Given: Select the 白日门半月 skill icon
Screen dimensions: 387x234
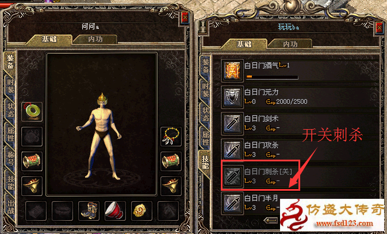Looking at the screenshot, I should point(232,203).
